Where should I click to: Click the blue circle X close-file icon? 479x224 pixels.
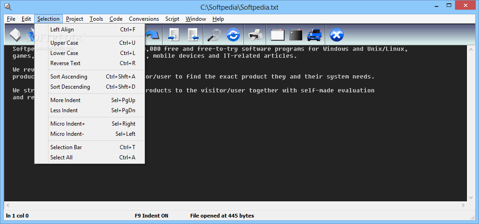click(x=336, y=35)
